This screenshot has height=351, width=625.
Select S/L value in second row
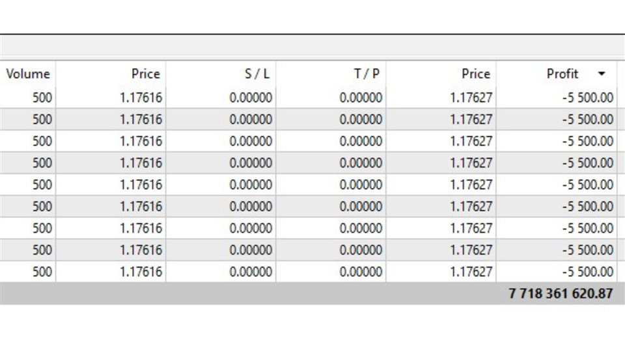pyautogui.click(x=251, y=120)
